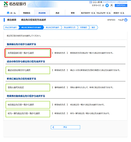Open the 承認 navigation tab

[x=57, y=13]
